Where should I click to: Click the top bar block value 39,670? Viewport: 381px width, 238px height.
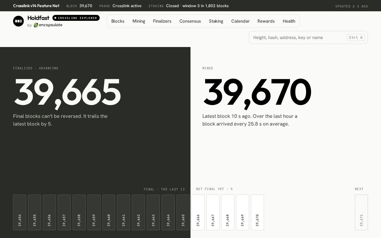[86, 6]
